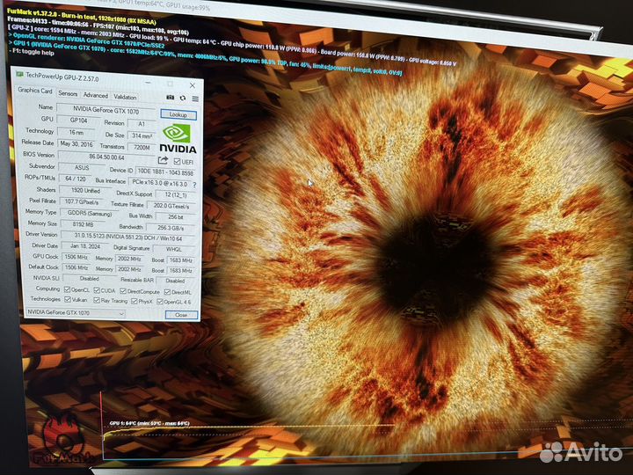Click the BIOS export share icon
The height and width of the screenshot is (475, 633).
(x=163, y=160)
